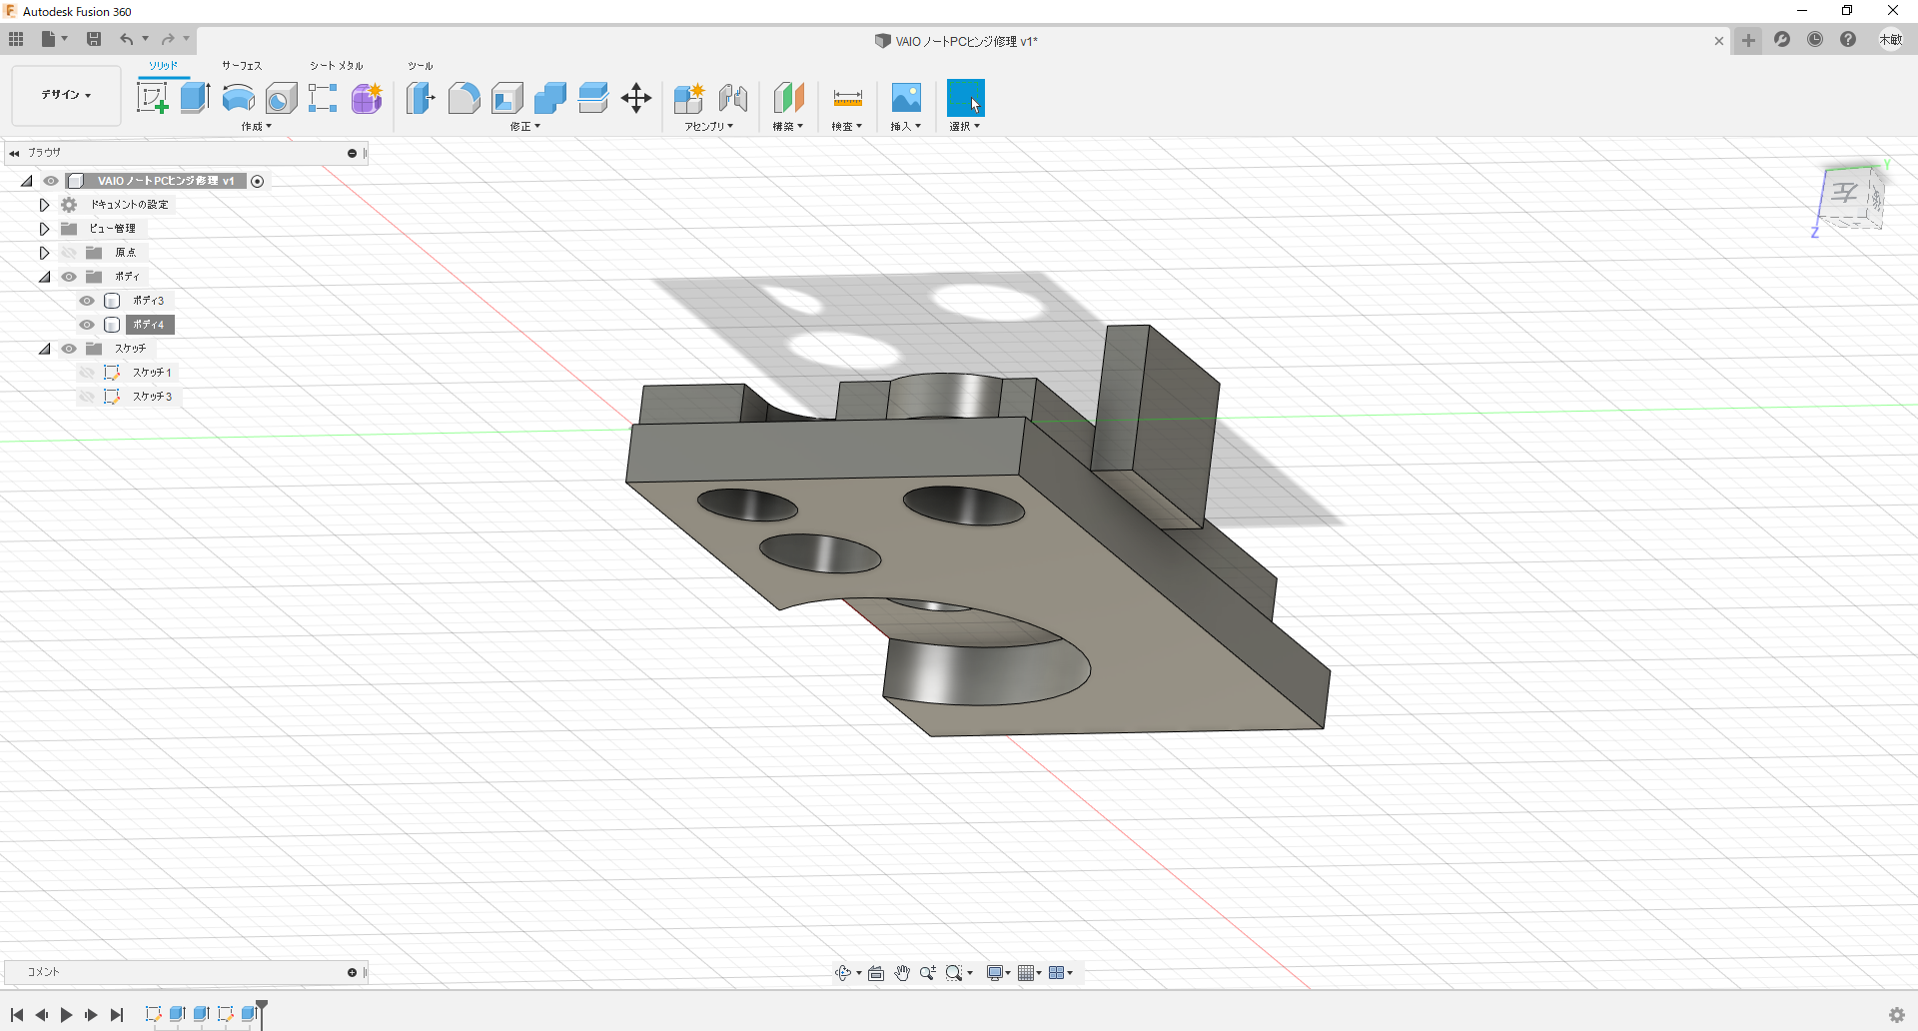Expand the 原点 tree node
The height and width of the screenshot is (1031, 1918).
point(44,253)
